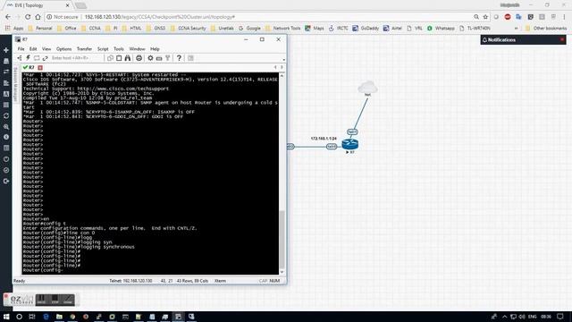572x322 pixels.
Task: Click the Paste toolbar icon
Action: pyautogui.click(x=119, y=58)
